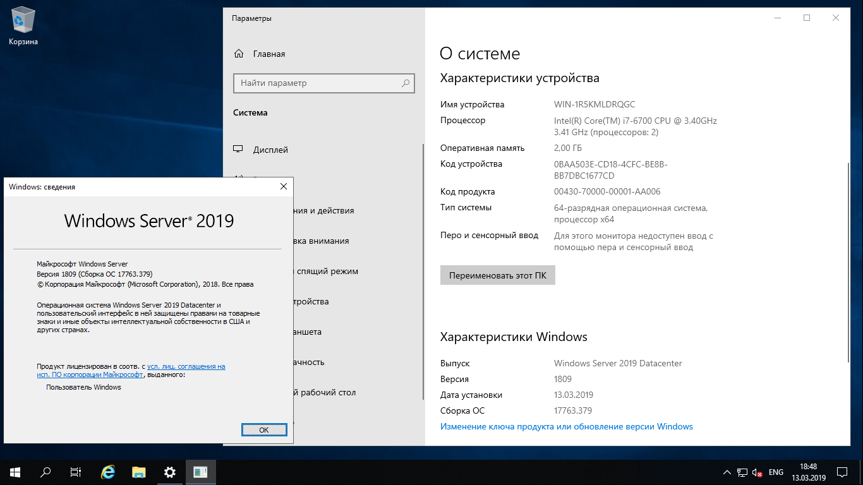Switch to the winver taskbar window icon

click(201, 472)
